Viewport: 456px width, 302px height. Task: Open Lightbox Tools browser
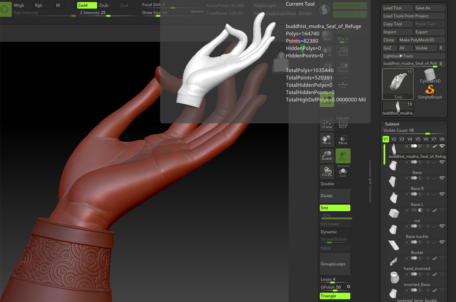pos(414,56)
